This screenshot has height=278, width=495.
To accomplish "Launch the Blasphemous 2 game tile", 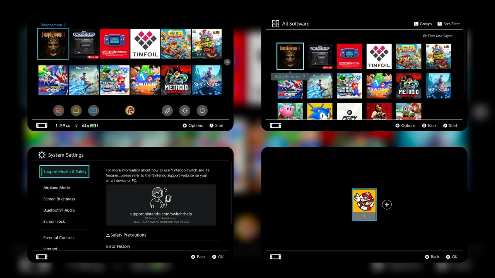I will click(53, 44).
